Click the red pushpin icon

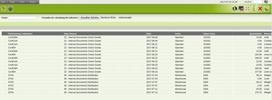pyautogui.click(x=3, y=8)
